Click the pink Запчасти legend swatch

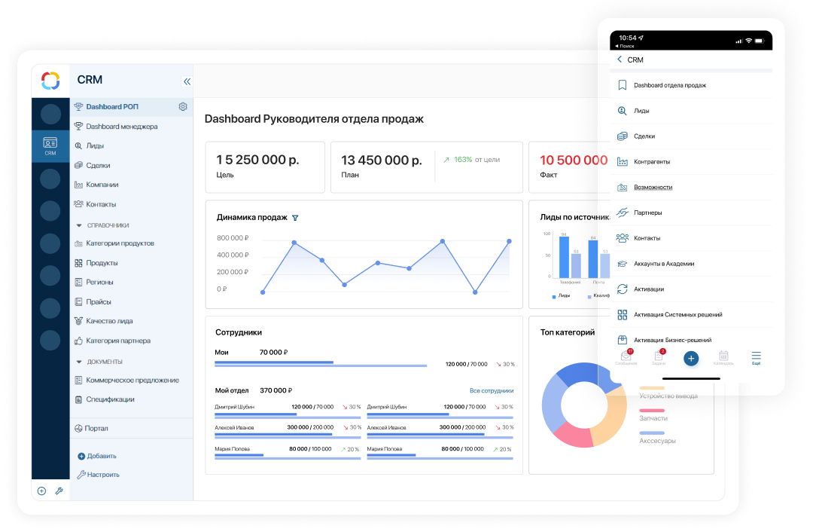[x=652, y=411]
